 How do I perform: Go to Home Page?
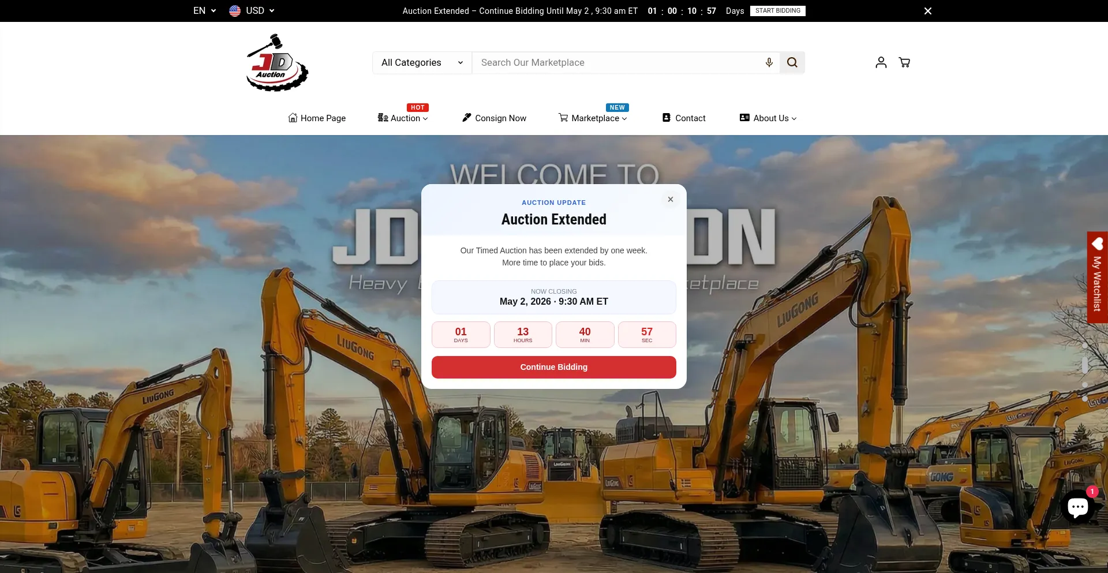[x=317, y=118]
